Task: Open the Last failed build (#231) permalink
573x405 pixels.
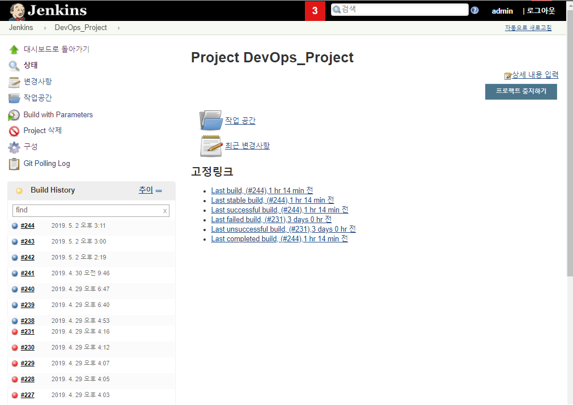Action: [271, 219]
